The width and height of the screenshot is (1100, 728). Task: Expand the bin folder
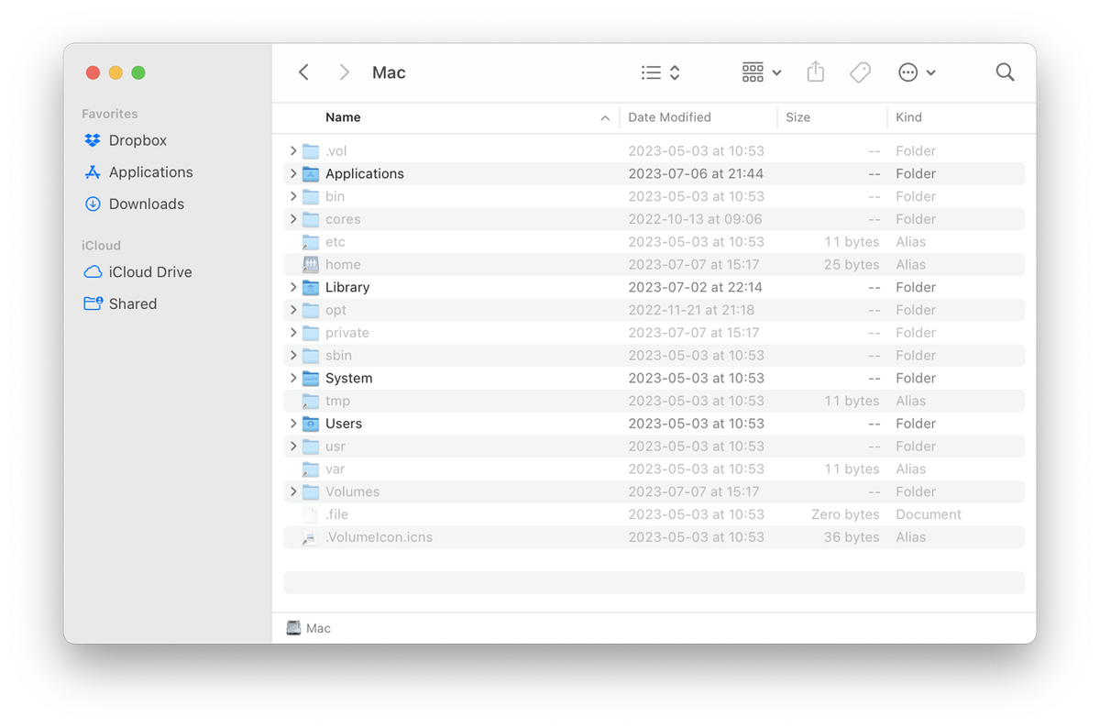293,196
